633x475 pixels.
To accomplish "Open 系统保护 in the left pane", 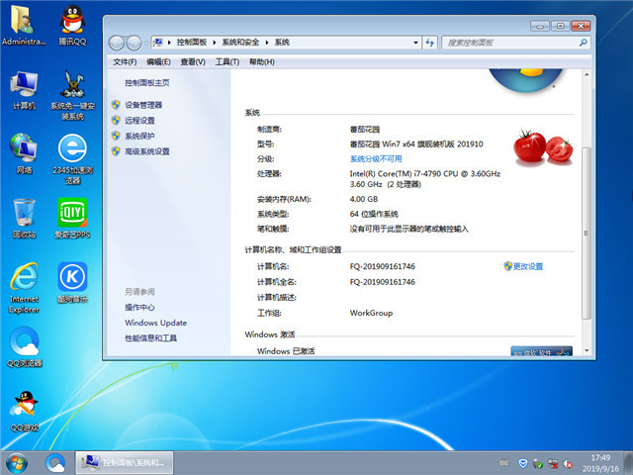I will tap(139, 136).
